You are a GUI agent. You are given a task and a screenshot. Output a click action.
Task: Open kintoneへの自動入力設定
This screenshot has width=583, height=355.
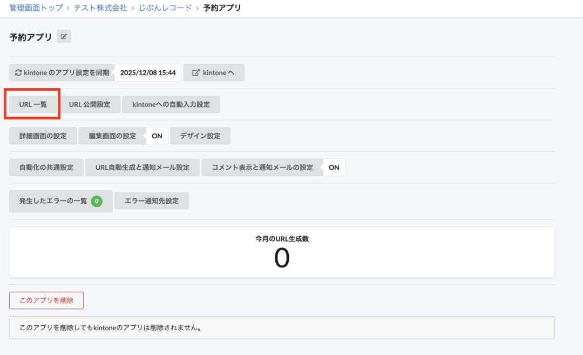pos(171,104)
